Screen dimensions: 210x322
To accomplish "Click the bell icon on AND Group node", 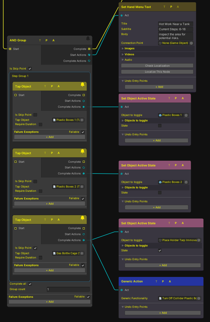I will pyautogui.click(x=88, y=38).
